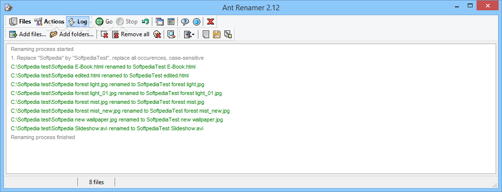Image resolution: width=502 pixels, height=192 pixels.
Task: Preview selected file with magnifier icon
Action: (x=171, y=34)
